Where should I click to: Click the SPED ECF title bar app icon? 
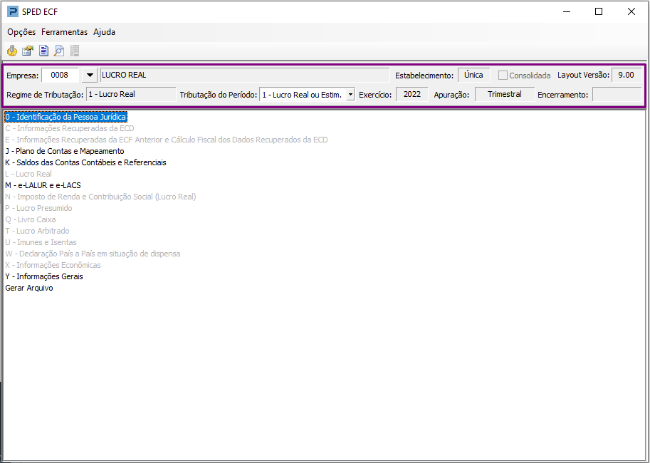[13, 11]
